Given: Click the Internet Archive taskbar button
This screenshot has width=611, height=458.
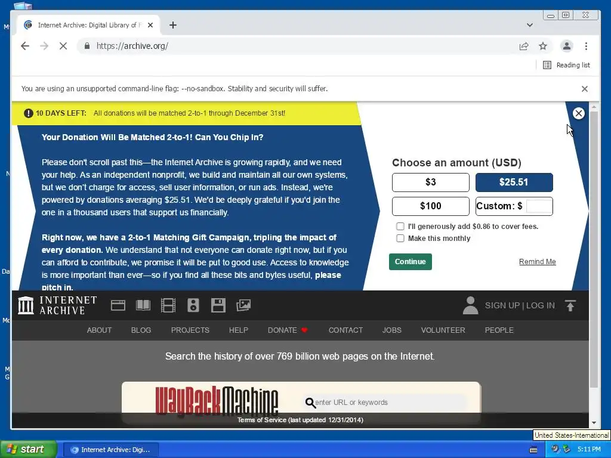Looking at the screenshot, I should click(110, 450).
